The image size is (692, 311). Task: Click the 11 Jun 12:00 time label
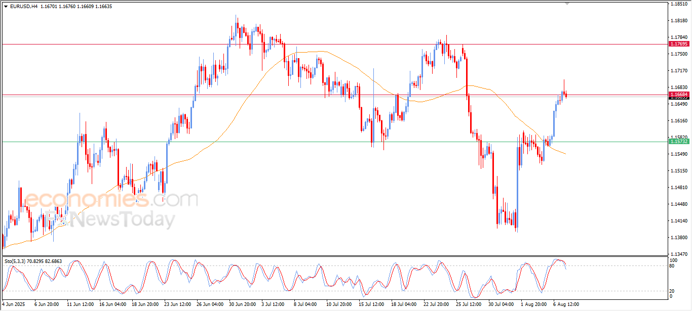point(80,304)
